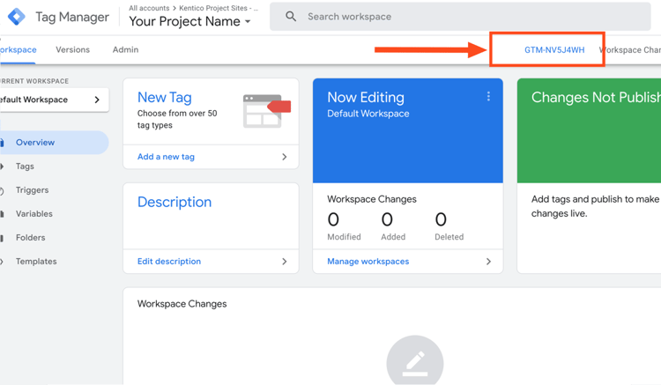Open Triggers in the sidebar
The height and width of the screenshot is (385, 661).
[32, 190]
